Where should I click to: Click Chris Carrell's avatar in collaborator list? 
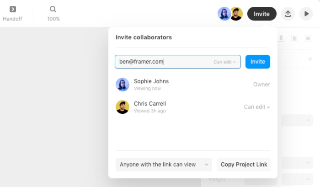pyautogui.click(x=123, y=107)
